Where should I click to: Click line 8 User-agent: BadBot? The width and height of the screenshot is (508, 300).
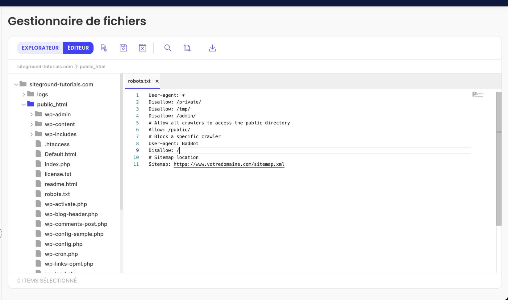click(173, 144)
